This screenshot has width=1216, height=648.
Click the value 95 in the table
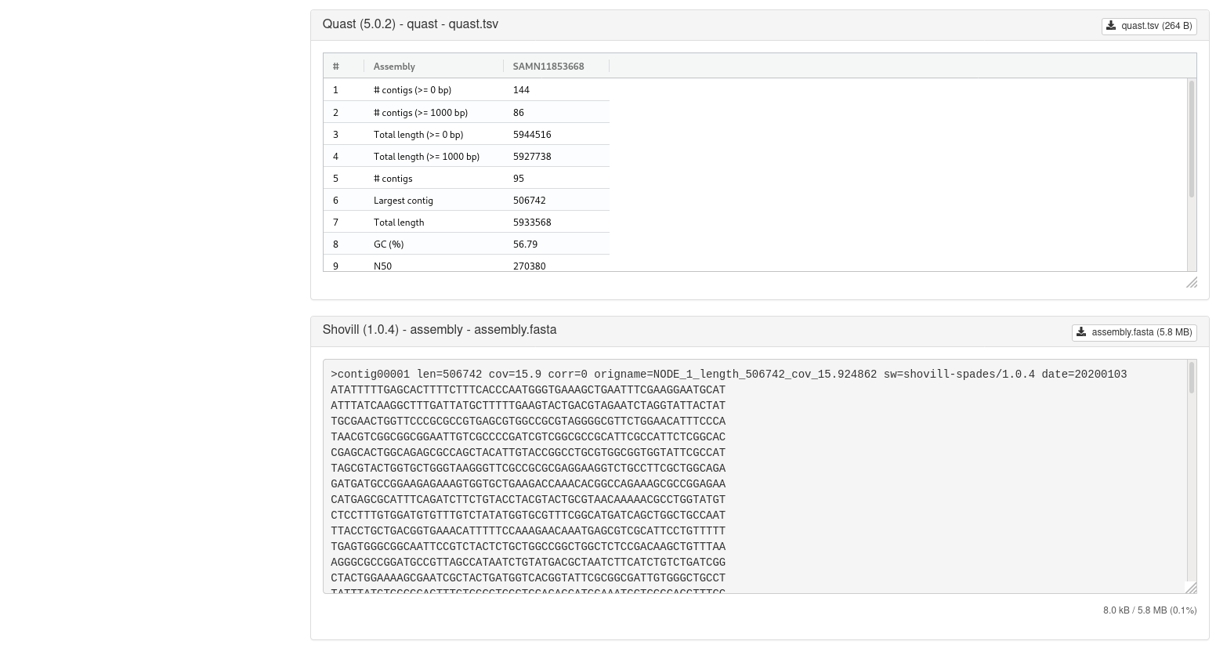pos(519,178)
